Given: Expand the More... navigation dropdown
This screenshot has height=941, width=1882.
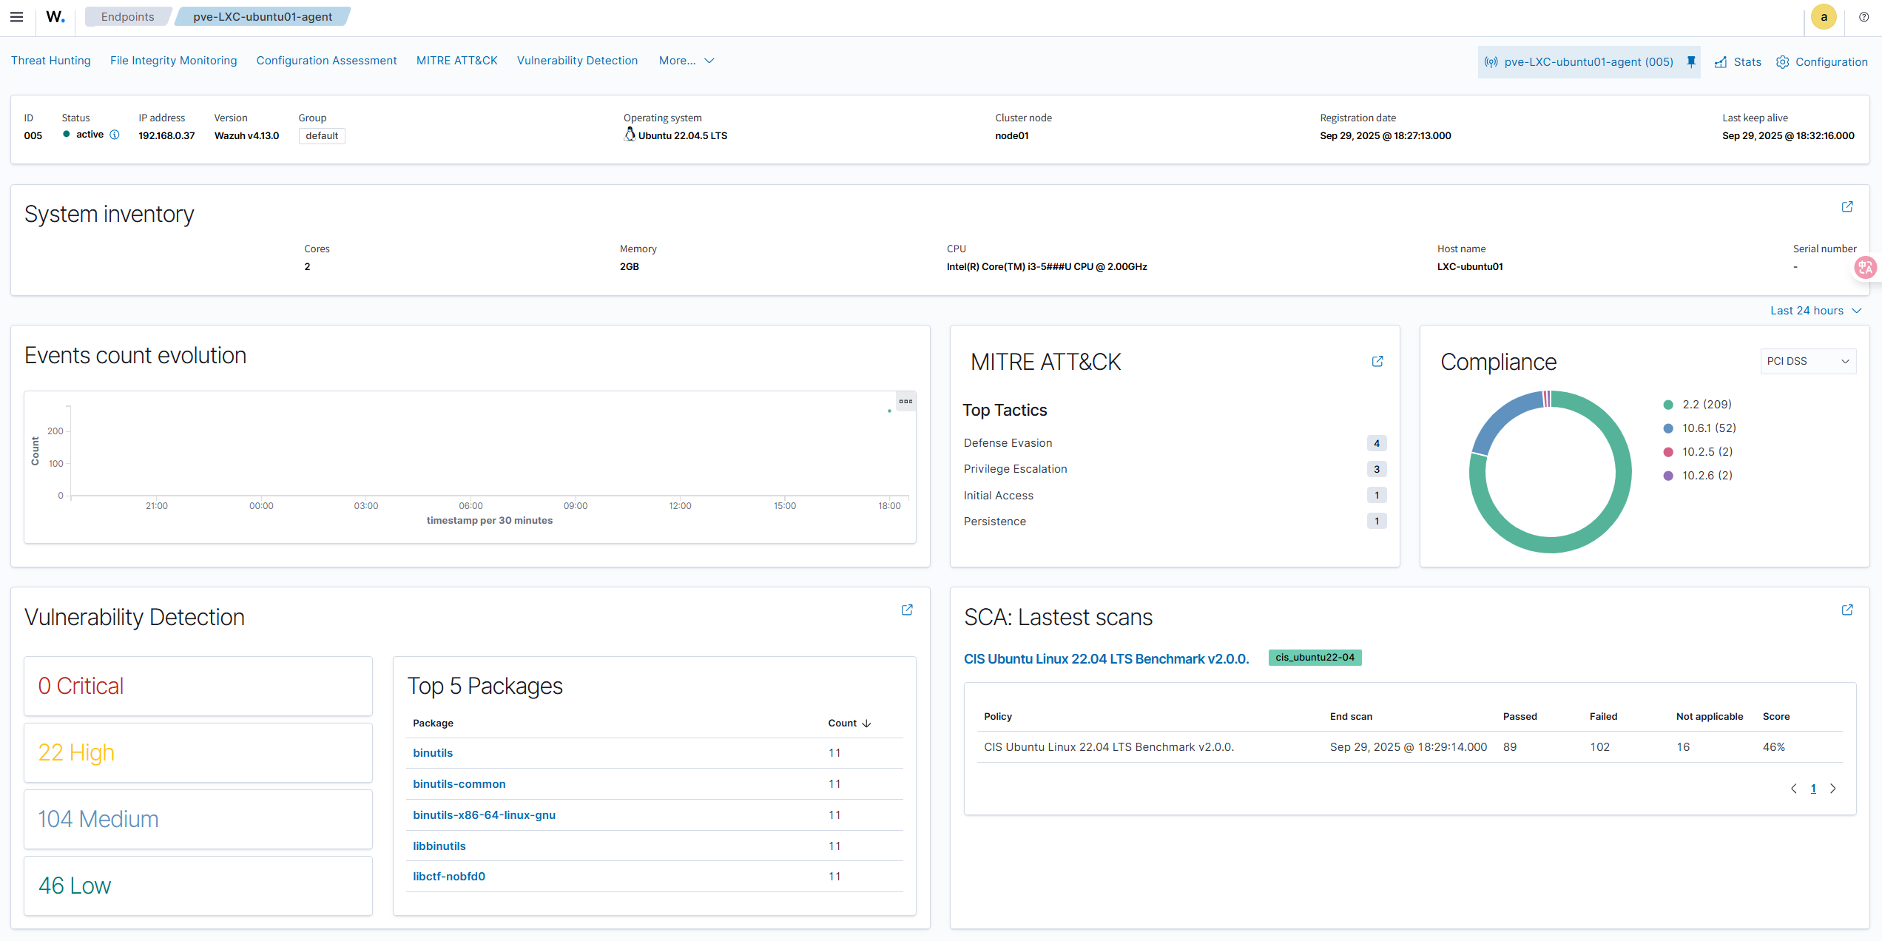Looking at the screenshot, I should click(x=686, y=61).
